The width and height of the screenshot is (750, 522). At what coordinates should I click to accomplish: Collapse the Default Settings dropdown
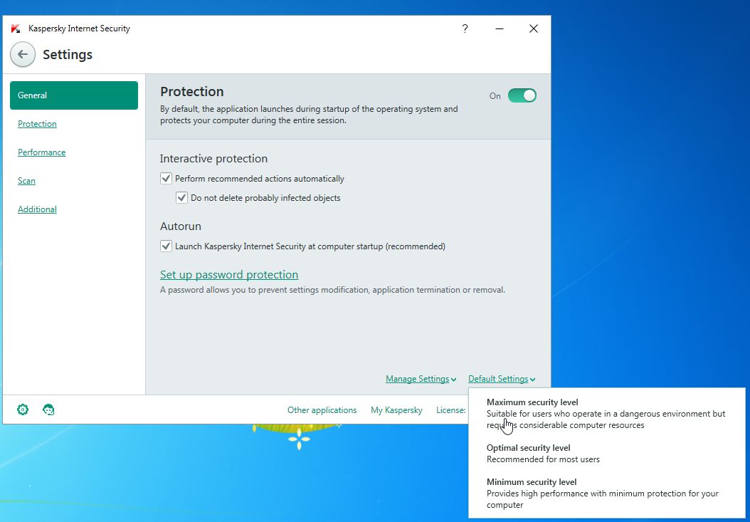click(x=502, y=379)
